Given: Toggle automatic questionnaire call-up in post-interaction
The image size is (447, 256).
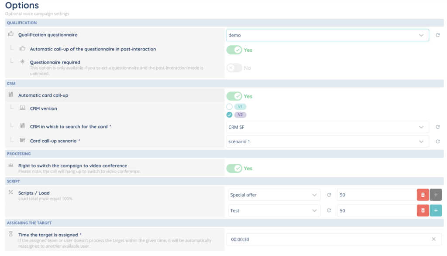Looking at the screenshot, I should pos(234,50).
